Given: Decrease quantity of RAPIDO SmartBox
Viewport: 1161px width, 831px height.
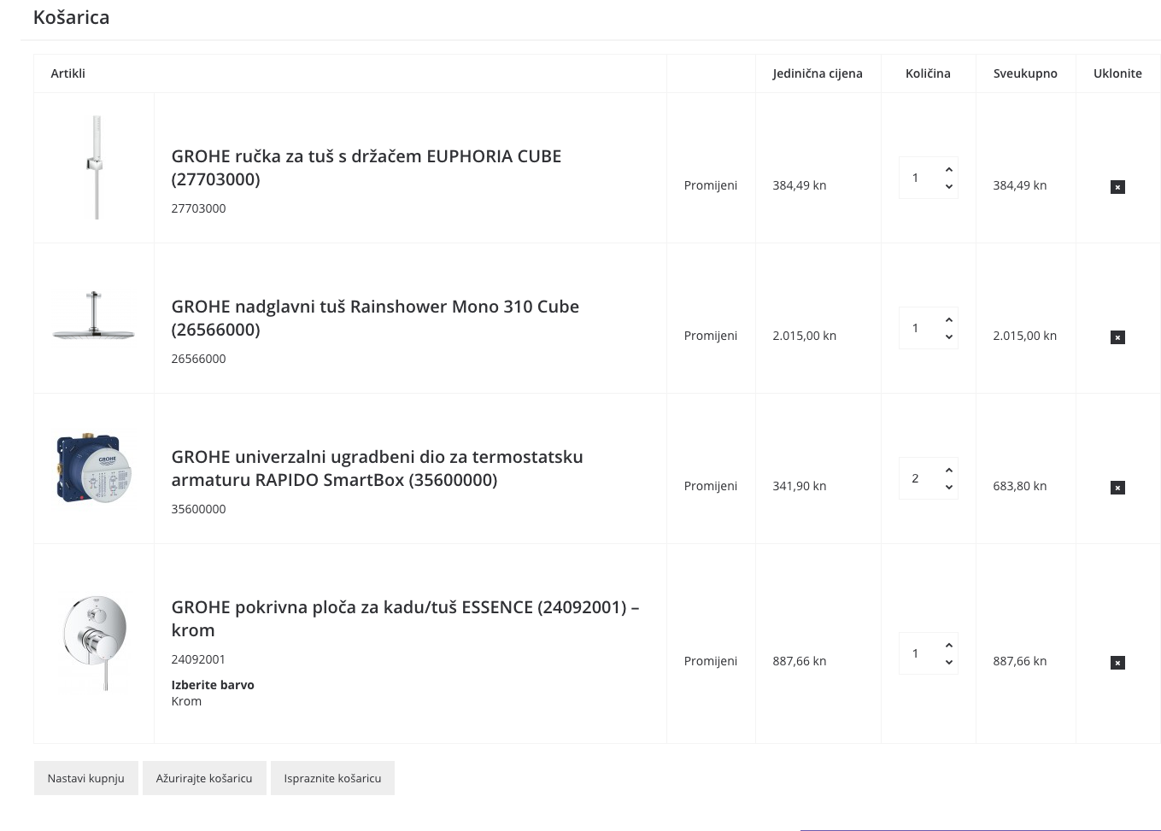Looking at the screenshot, I should pyautogui.click(x=948, y=487).
